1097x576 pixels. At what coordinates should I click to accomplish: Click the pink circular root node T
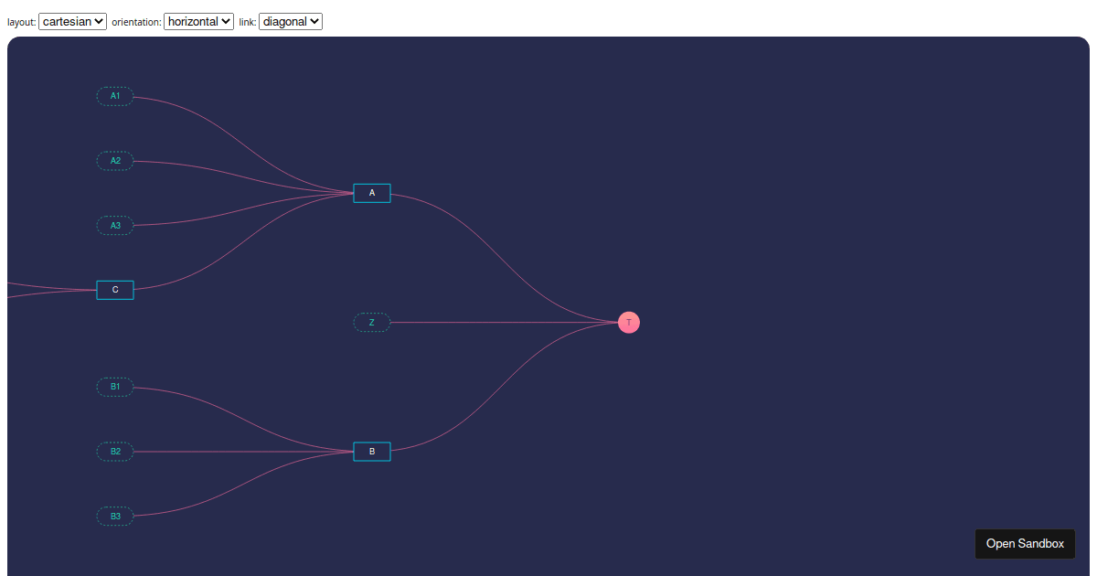click(x=628, y=322)
